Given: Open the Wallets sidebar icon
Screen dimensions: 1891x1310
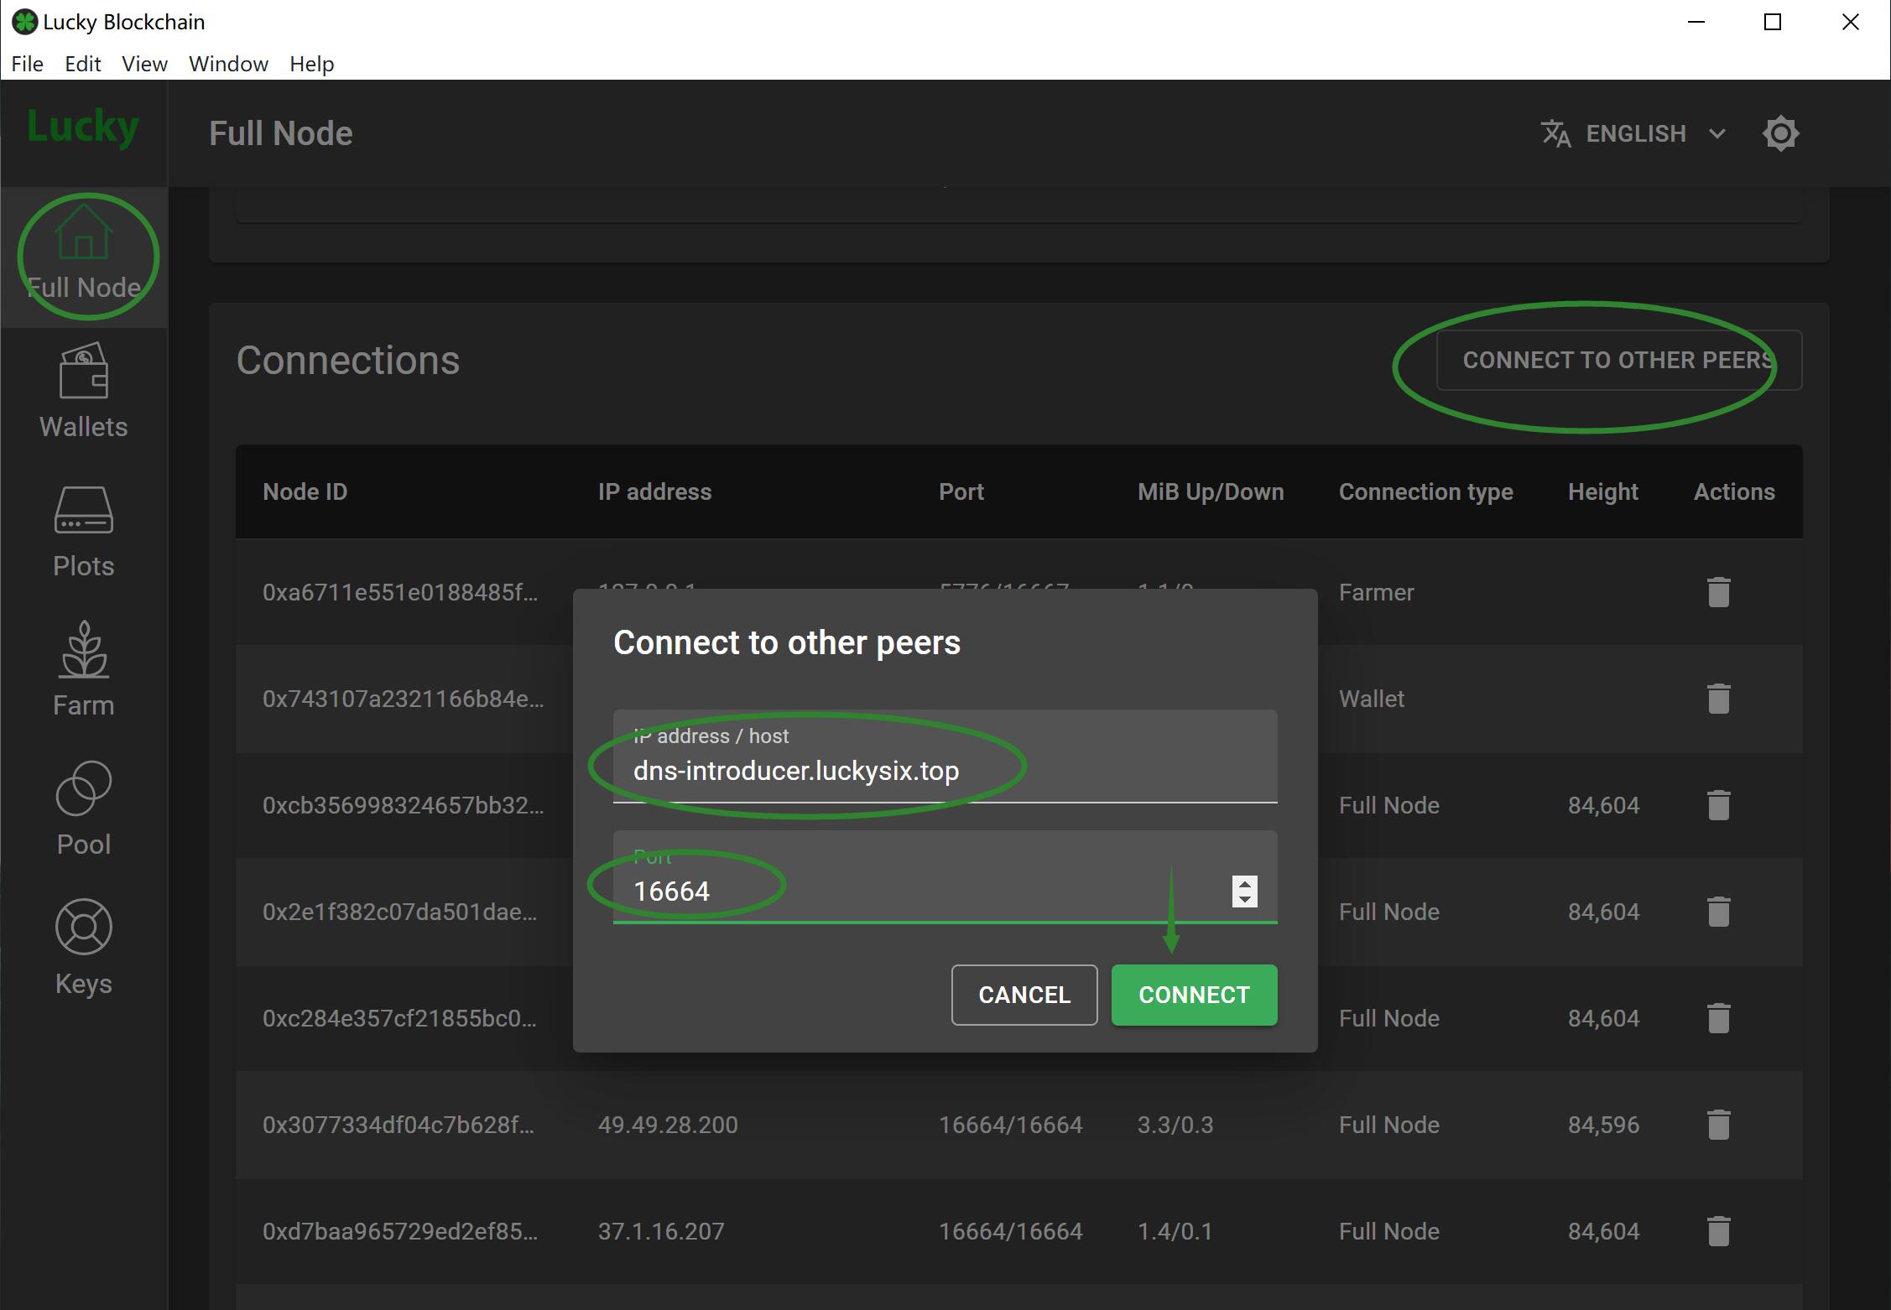Looking at the screenshot, I should click(83, 372).
